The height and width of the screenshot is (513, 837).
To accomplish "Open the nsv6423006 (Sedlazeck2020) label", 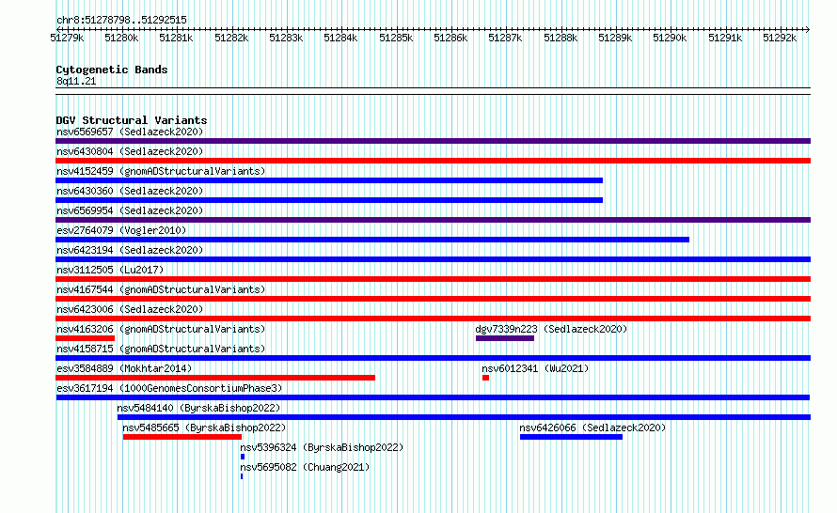I will 130,309.
